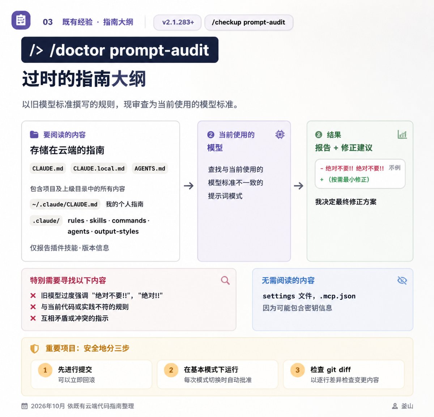Image resolution: width=434 pixels, height=417 pixels.
Task: Click the step 1 number circle
Action: click(x=45, y=370)
